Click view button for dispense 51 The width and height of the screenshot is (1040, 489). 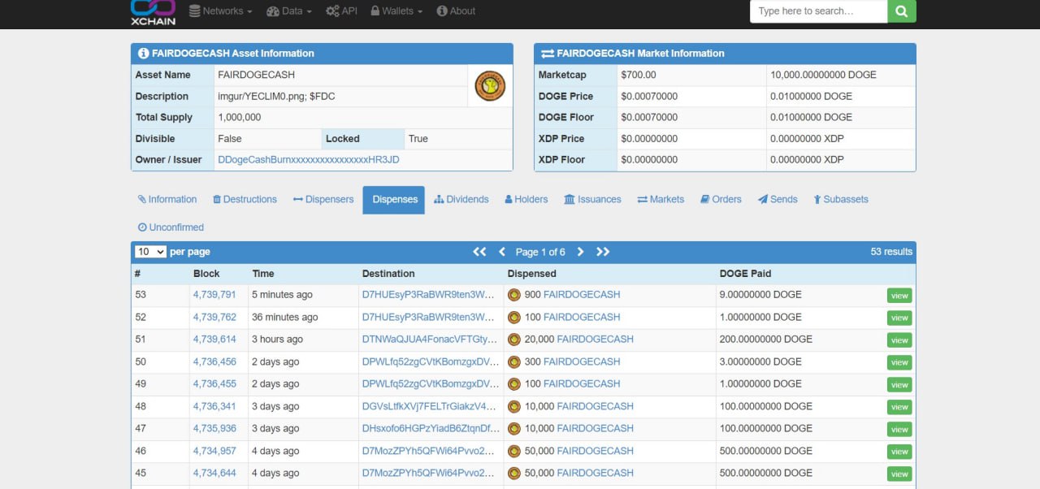click(899, 340)
